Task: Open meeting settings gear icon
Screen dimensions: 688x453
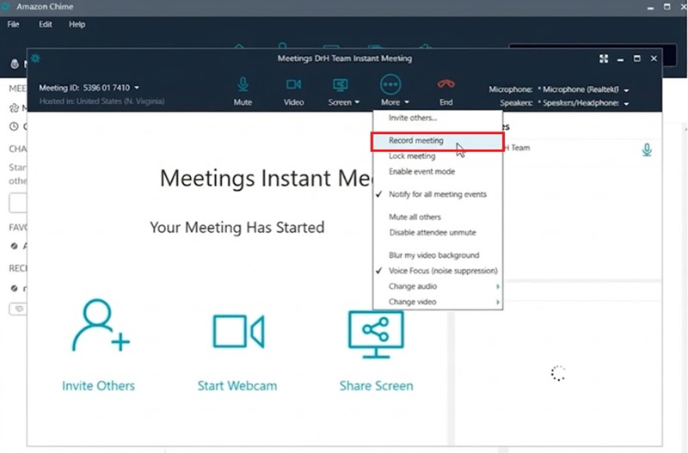Action: click(35, 58)
